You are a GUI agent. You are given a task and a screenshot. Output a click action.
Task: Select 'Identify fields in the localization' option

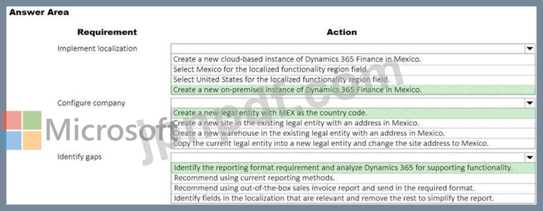[353, 199]
